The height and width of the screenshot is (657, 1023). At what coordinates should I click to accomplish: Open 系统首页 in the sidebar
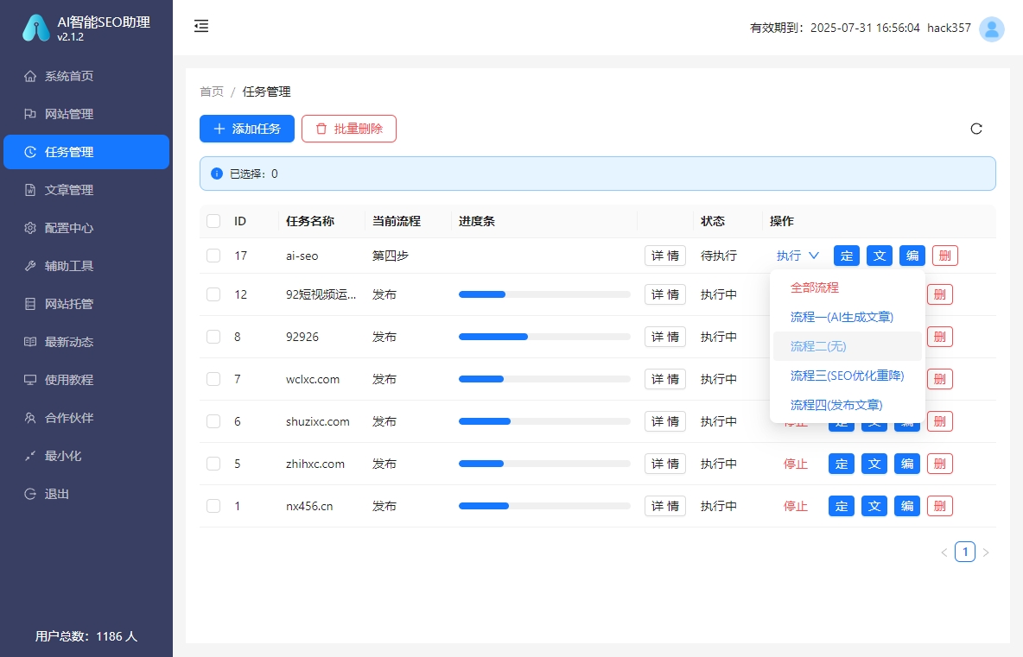pos(86,76)
